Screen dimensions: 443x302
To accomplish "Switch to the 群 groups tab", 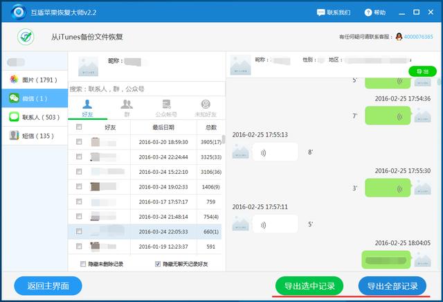I will pos(127,108).
